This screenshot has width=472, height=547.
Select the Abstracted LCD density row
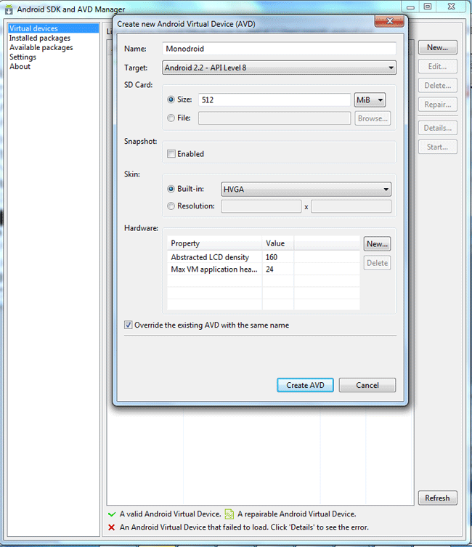(263, 257)
